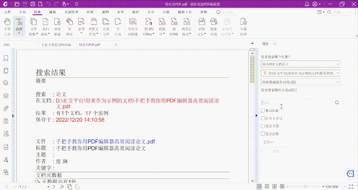Switch to facing pages view in status bar

tap(274, 187)
